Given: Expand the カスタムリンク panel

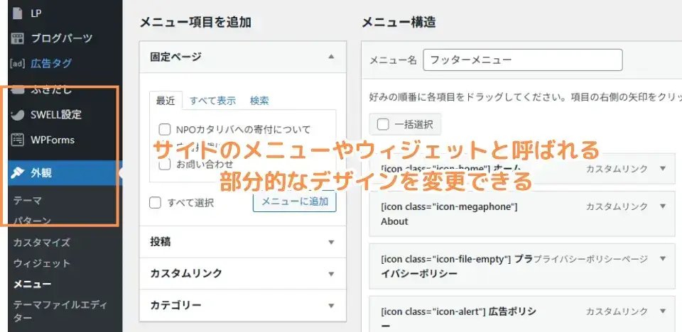Looking at the screenshot, I should [243, 274].
